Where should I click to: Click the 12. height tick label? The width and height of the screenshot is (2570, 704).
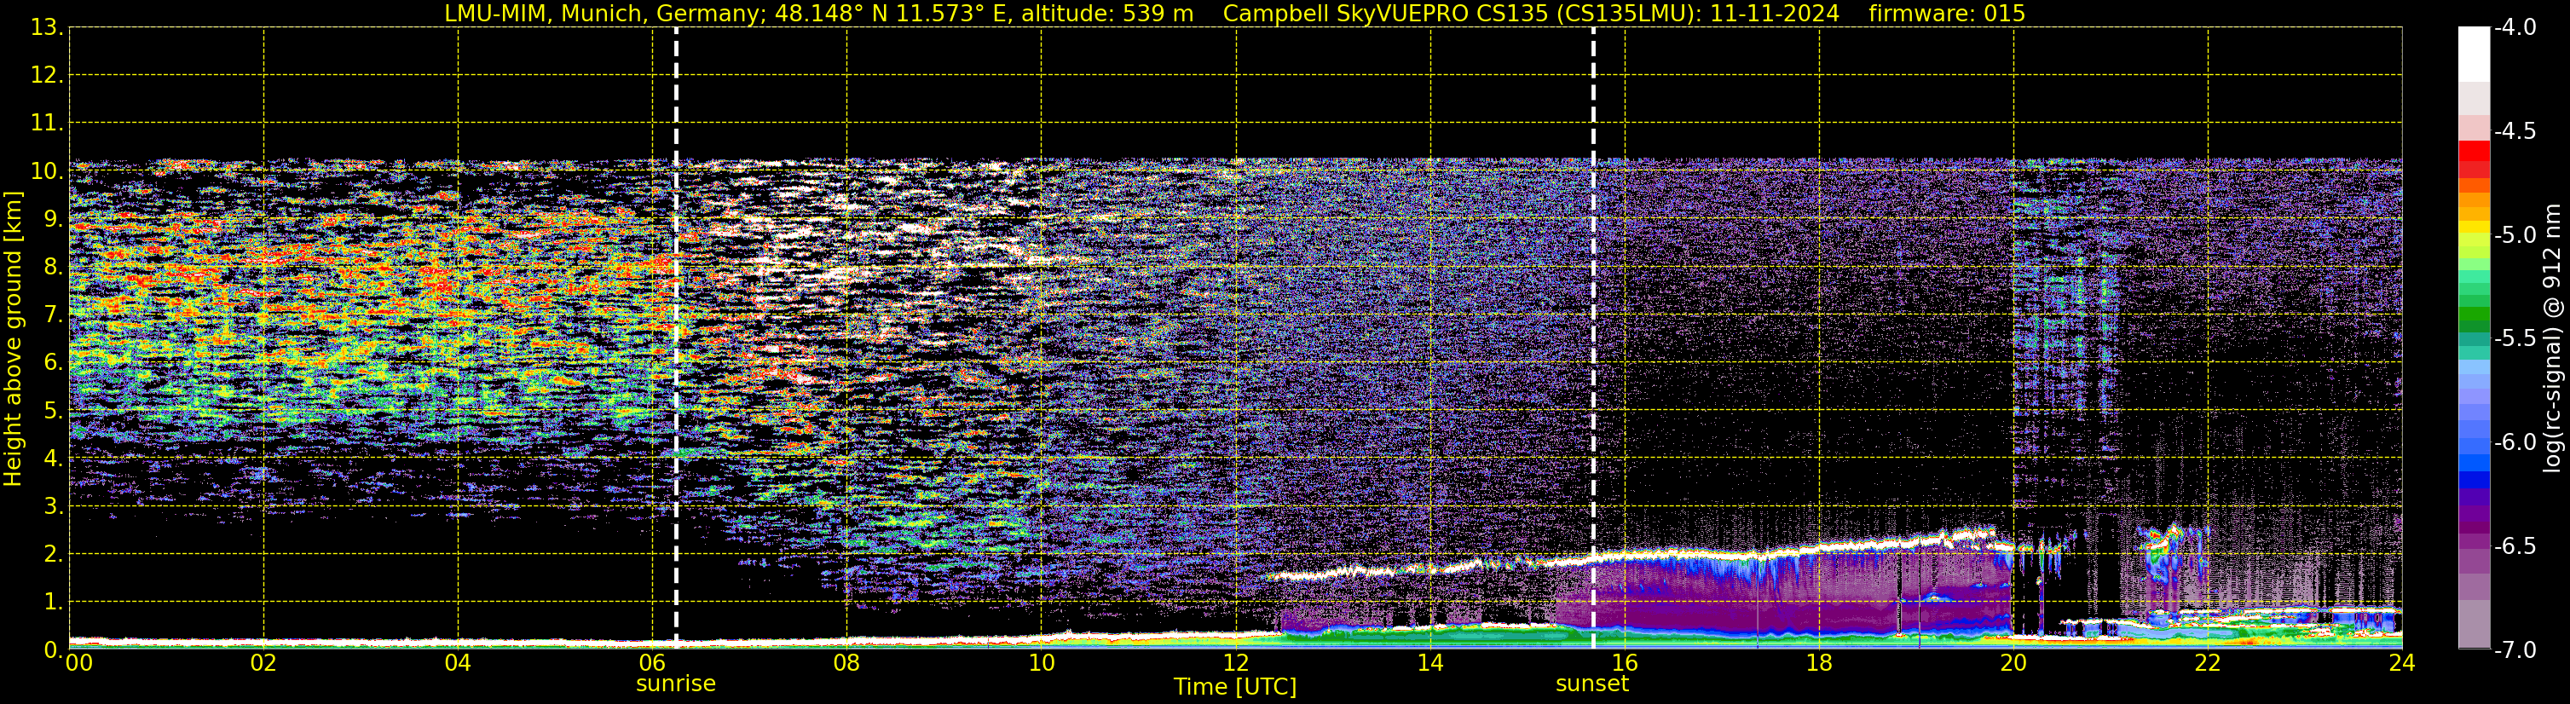click(46, 75)
